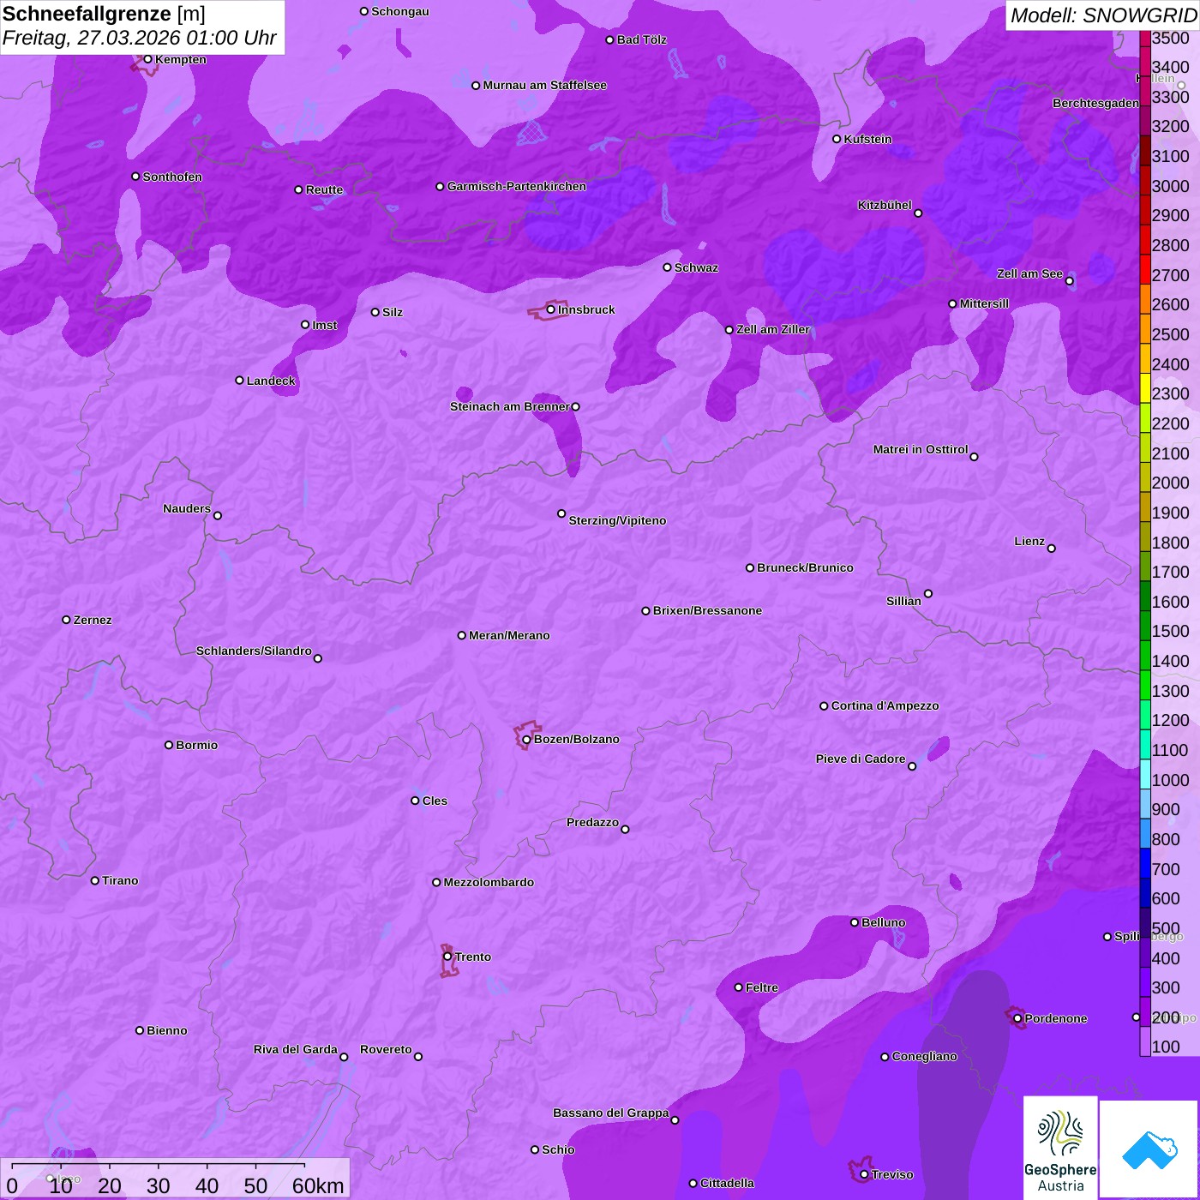Click the "Pieve di Cadore" label
Image resolution: width=1200 pixels, height=1200 pixels.
click(x=860, y=759)
